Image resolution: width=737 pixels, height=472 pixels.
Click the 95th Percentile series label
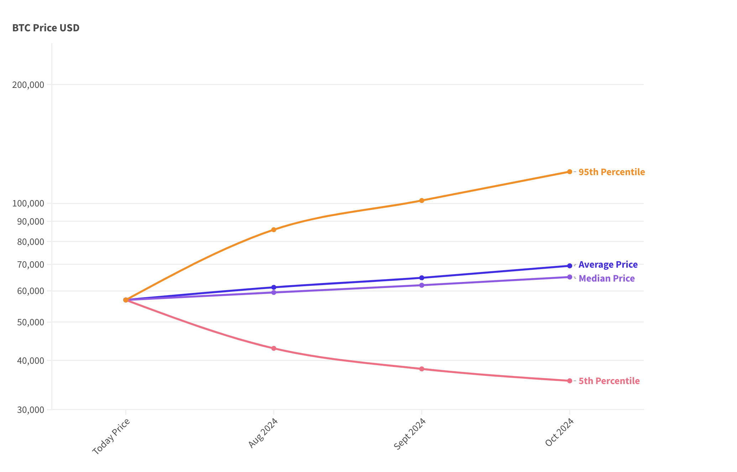[x=611, y=172]
